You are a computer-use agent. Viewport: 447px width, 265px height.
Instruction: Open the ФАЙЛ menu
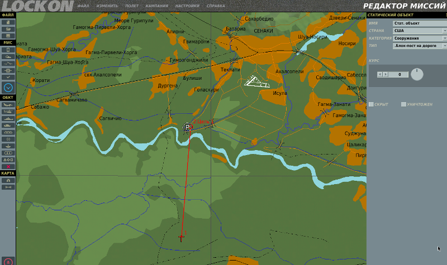coord(83,6)
